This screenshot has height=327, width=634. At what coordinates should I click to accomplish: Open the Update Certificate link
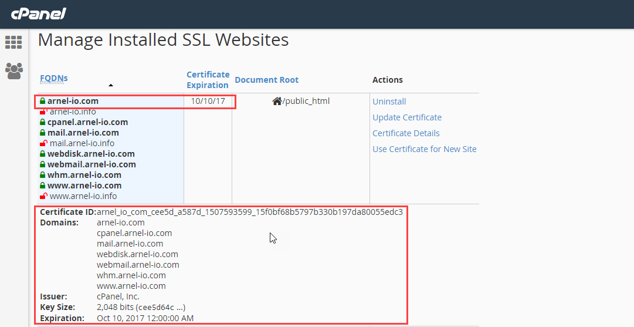[407, 117]
